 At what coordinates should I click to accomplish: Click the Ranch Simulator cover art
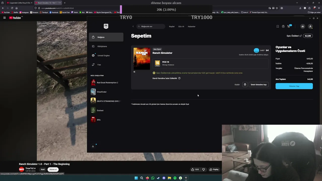(142, 59)
